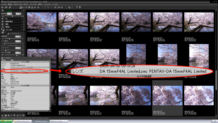The width and height of the screenshot is (218, 123).
Task: Open the ナチュラル sharpness dropdown
Action: (14, 30)
